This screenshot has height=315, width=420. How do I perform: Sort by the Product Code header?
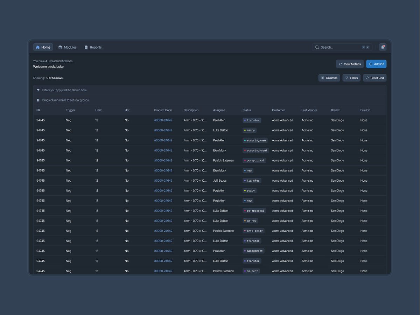[x=163, y=110]
